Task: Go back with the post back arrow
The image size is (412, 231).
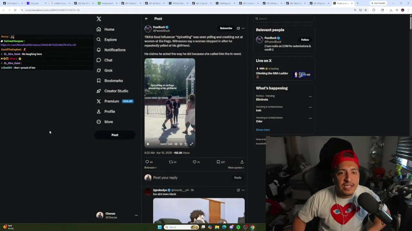Action: click(x=146, y=19)
